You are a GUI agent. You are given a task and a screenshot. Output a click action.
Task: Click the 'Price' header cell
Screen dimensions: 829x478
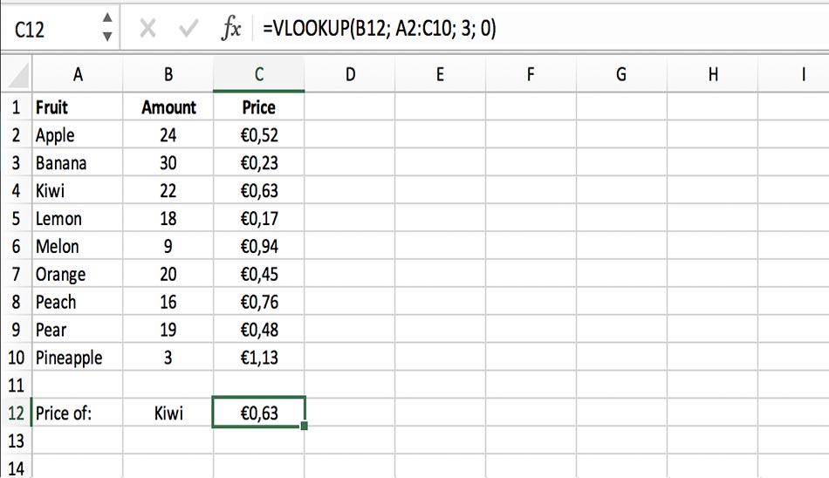click(x=259, y=107)
